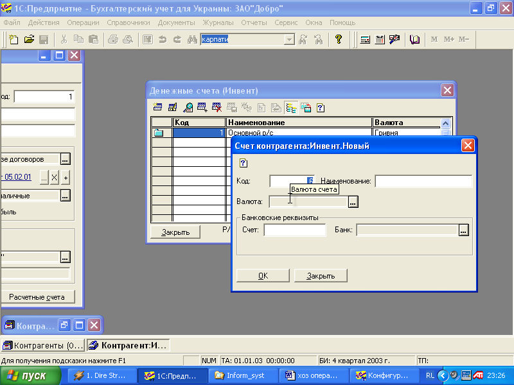Open Банк selection ellipsis button

(x=463, y=230)
